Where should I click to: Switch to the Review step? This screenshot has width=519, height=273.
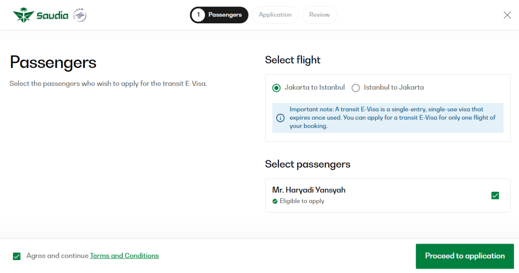coord(319,15)
